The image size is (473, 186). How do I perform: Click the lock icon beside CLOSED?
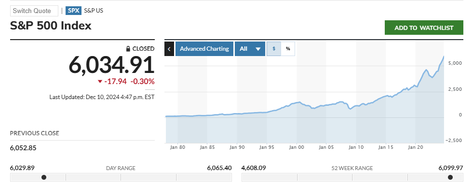[128, 49]
